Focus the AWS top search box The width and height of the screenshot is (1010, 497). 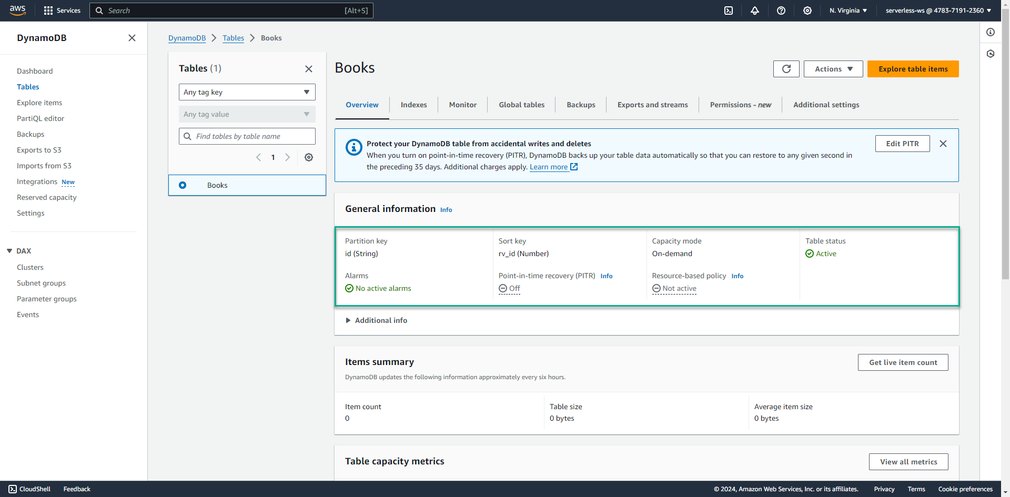(231, 11)
